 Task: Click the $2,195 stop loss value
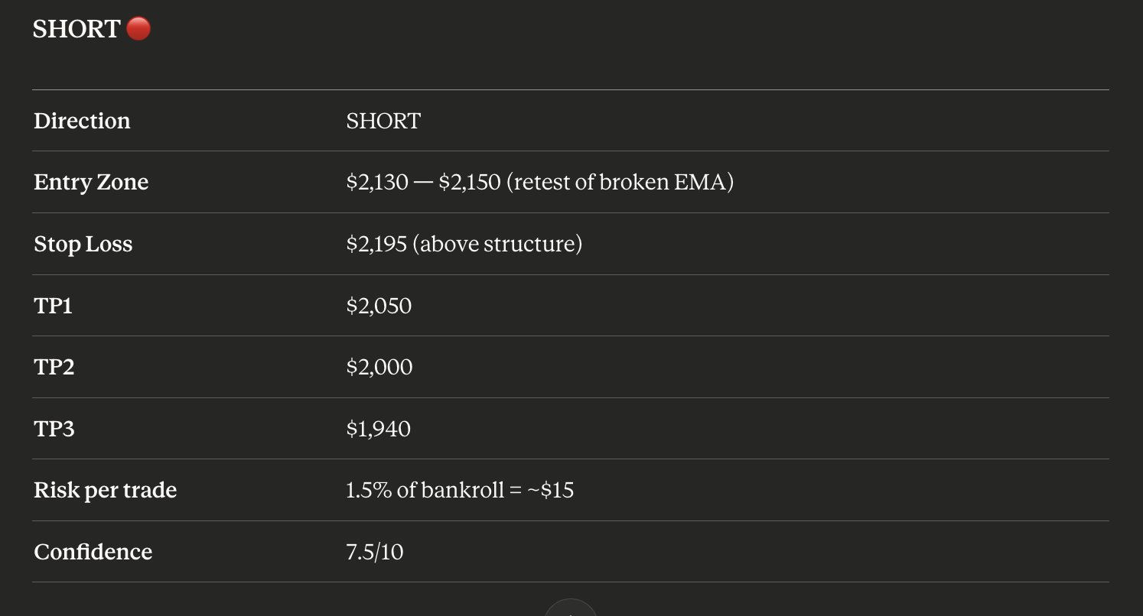click(x=376, y=244)
